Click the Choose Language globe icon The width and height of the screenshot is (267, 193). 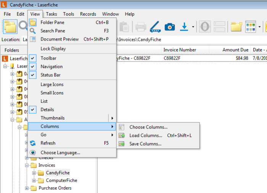click(x=33, y=152)
